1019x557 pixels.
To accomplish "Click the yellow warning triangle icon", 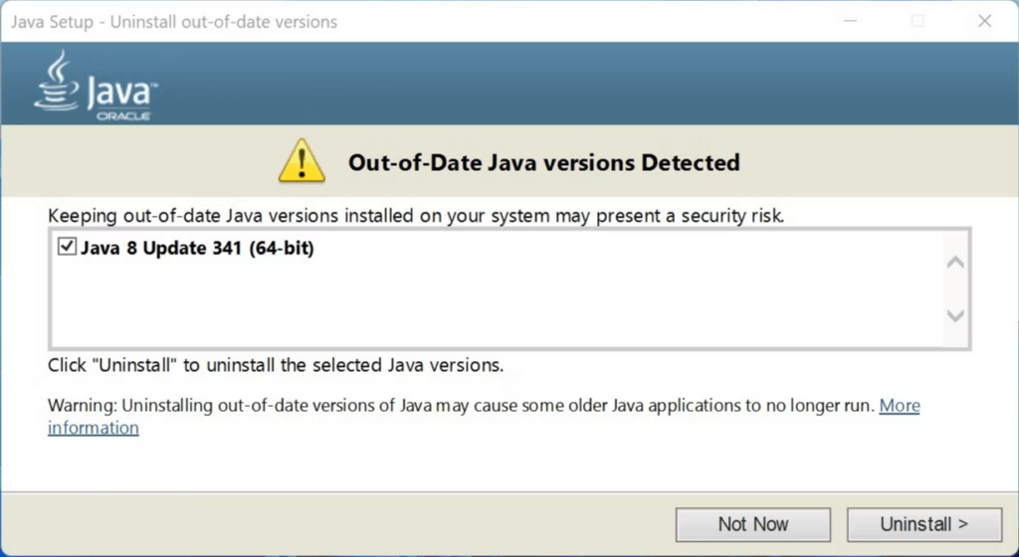I will (302, 161).
